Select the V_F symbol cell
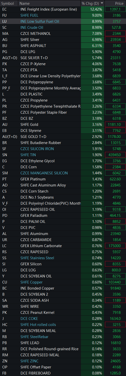 click(x=5, y=203)
